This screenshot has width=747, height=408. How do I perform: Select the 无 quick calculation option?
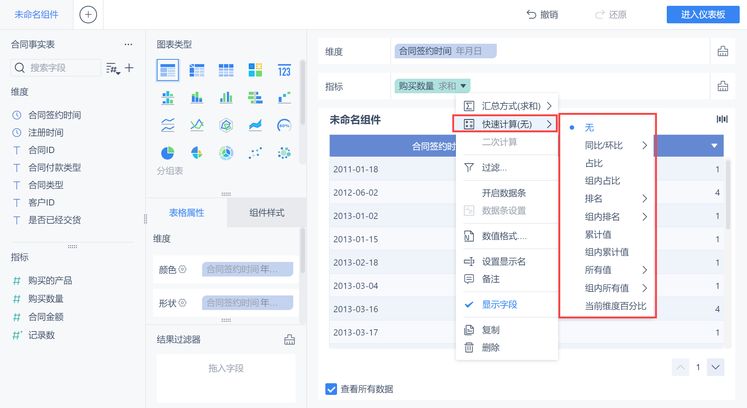coord(589,127)
